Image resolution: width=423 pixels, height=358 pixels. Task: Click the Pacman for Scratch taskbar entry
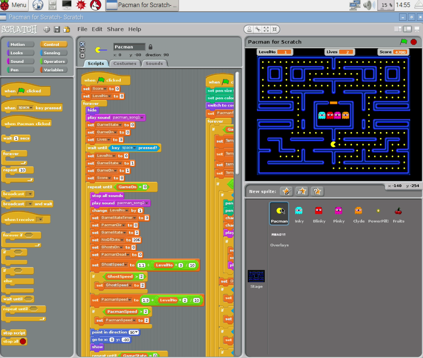[x=142, y=5]
